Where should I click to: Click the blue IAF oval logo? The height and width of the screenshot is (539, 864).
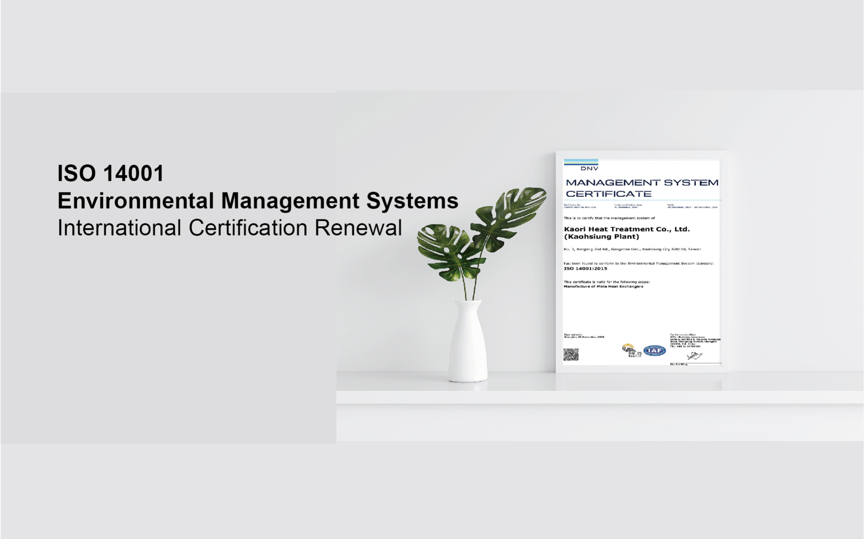click(655, 351)
